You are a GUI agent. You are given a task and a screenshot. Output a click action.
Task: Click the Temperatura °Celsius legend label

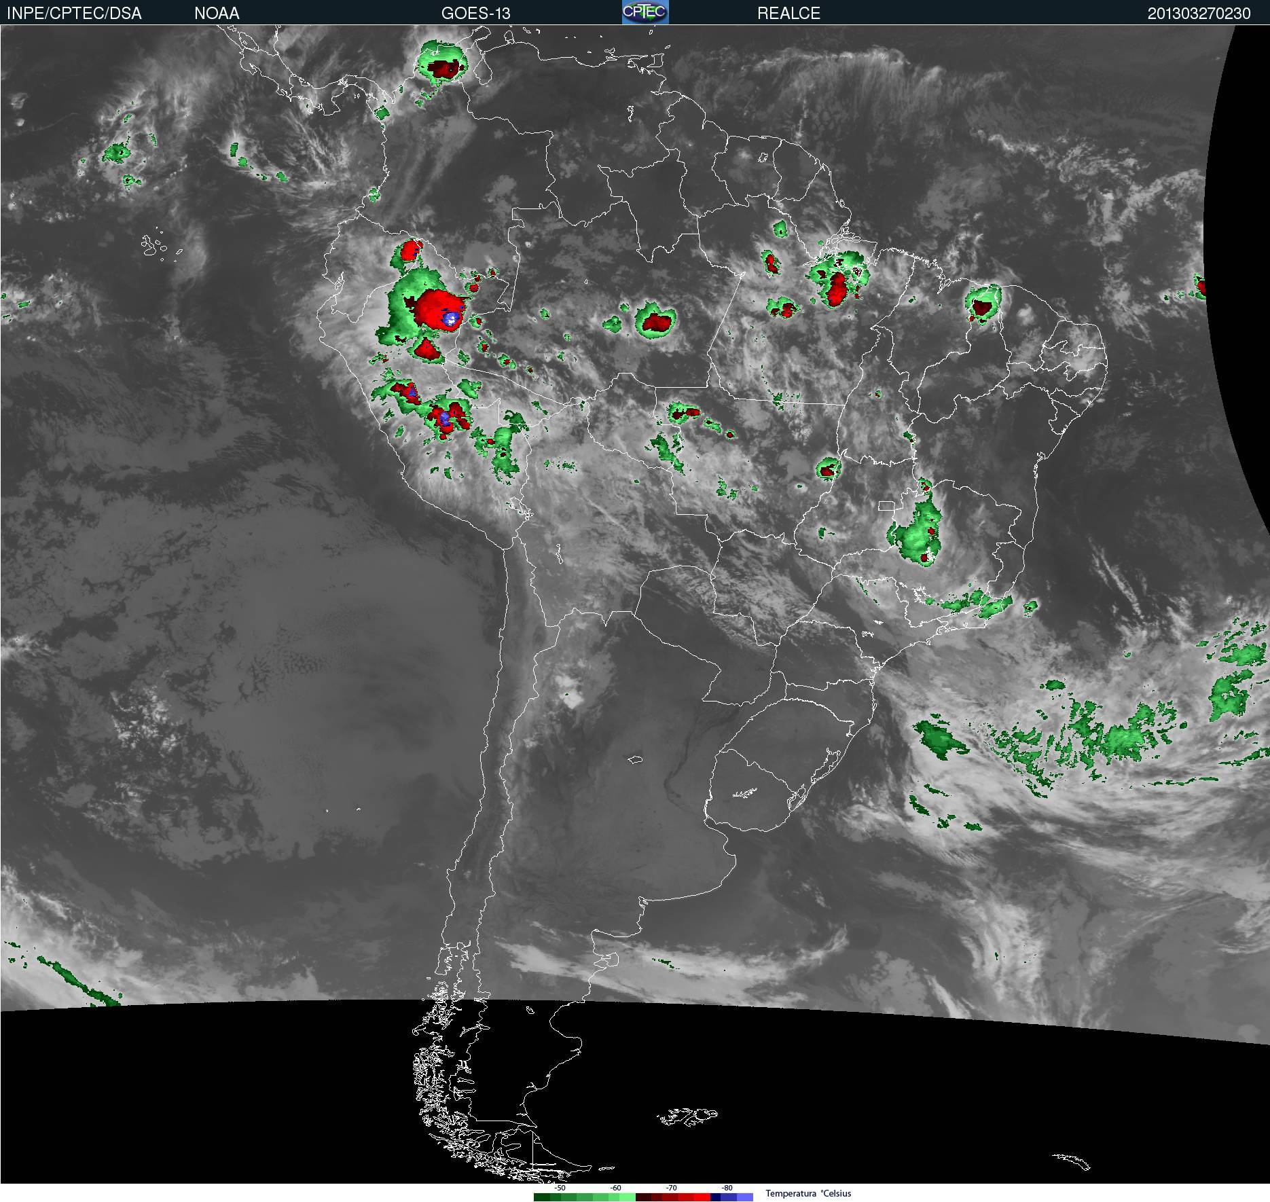coord(808,1193)
